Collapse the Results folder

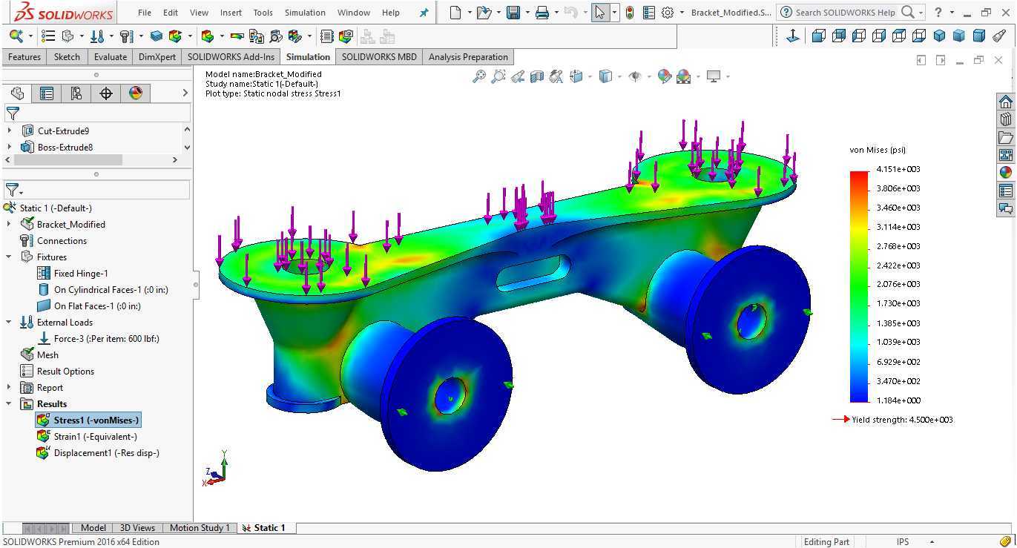coord(9,403)
